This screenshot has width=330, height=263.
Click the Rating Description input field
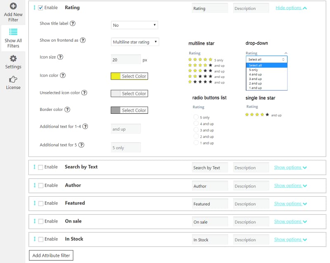tap(251, 8)
